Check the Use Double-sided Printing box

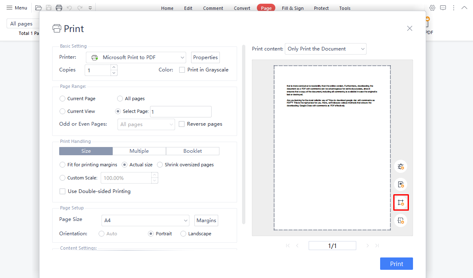point(62,191)
